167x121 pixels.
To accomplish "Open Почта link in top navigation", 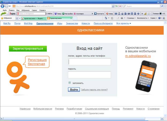I will click(x=17, y=23).
